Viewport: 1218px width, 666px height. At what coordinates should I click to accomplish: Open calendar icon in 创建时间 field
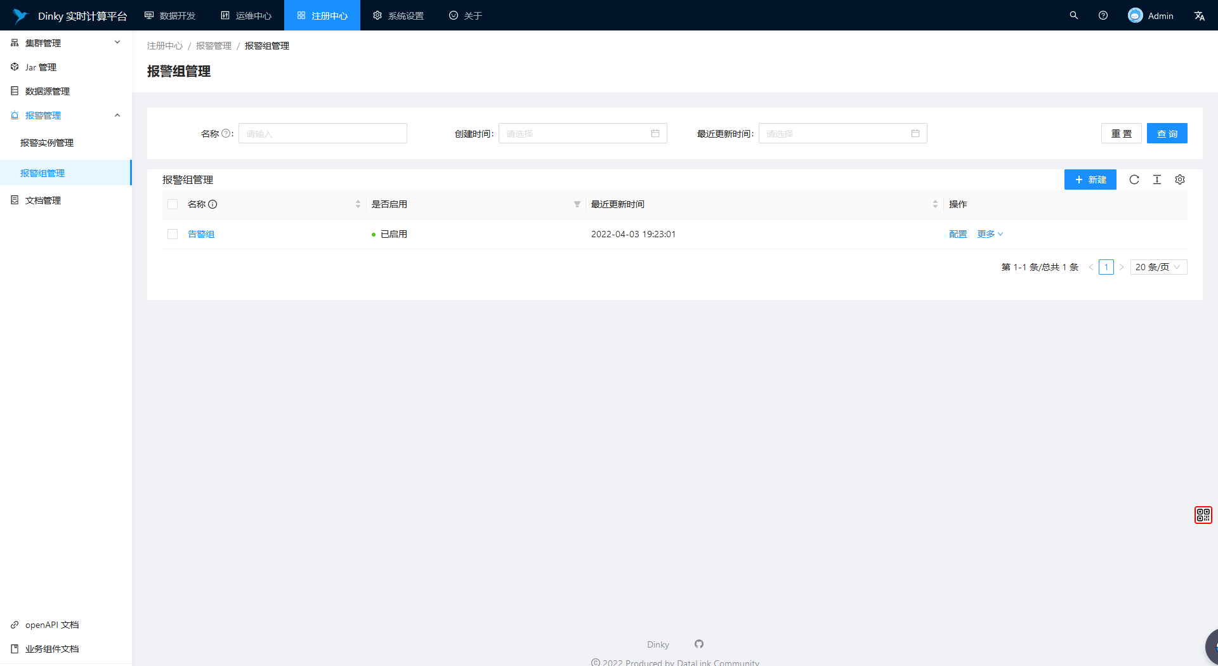coord(655,133)
